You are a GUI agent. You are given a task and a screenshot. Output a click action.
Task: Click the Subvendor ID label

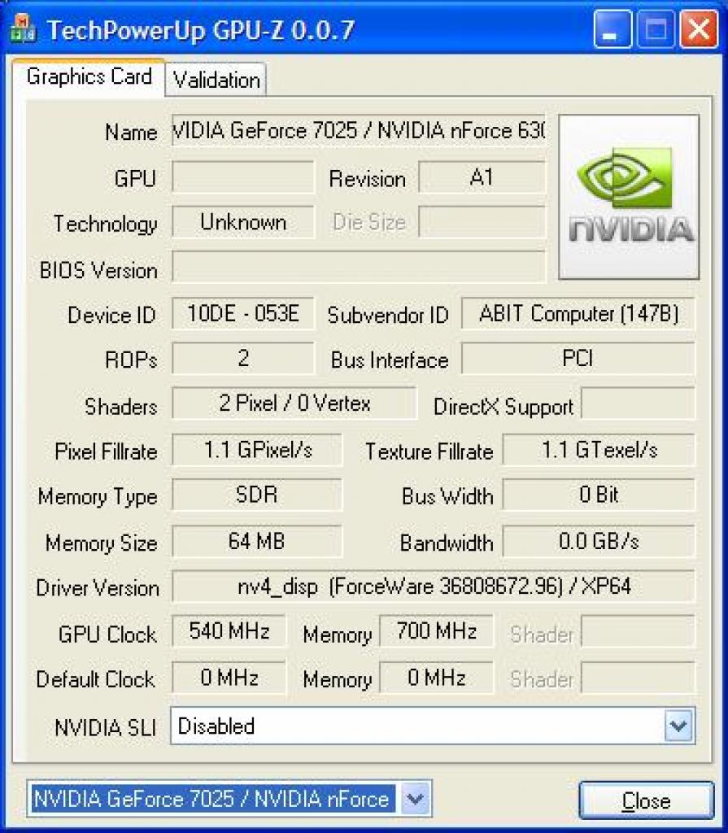tap(388, 315)
